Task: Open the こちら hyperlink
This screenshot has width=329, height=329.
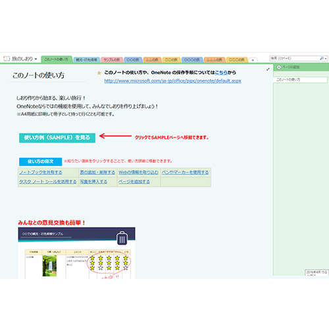Action: coord(221,72)
